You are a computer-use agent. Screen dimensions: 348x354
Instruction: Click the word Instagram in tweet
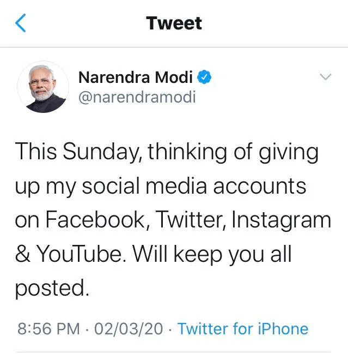(x=281, y=220)
